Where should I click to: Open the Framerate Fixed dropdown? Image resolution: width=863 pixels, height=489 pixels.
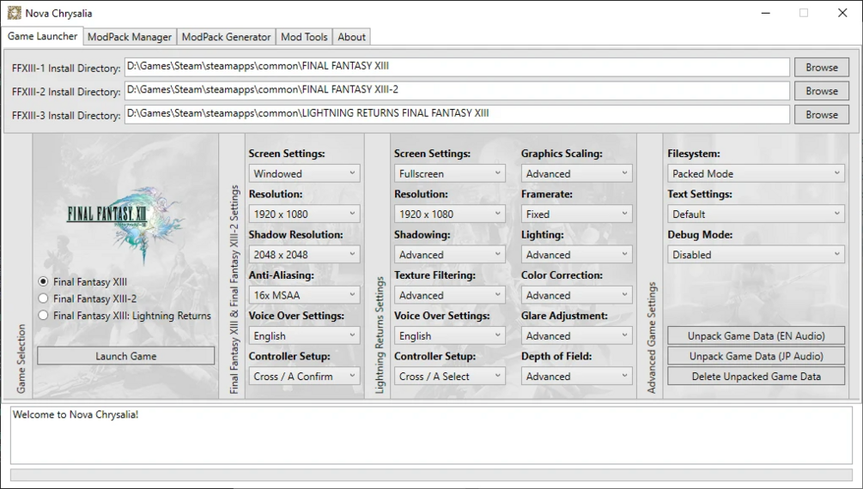577,214
